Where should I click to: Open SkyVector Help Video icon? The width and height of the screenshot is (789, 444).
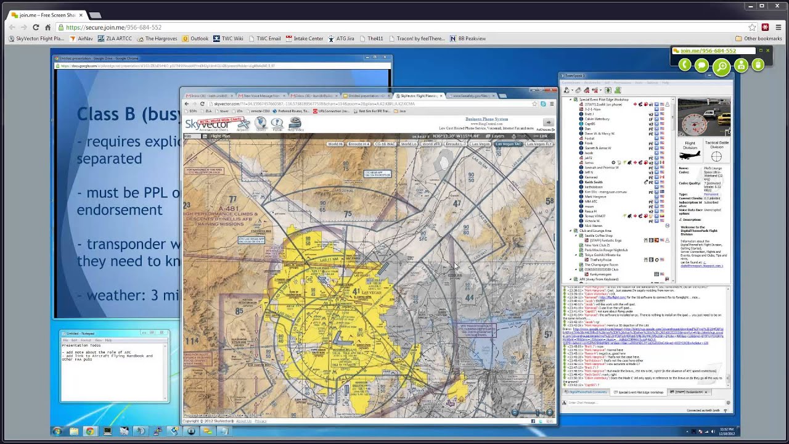coord(295,123)
